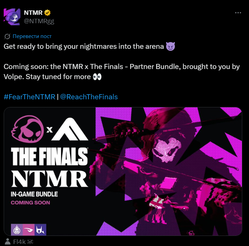
Task: Open the masked character bundle image
Action: [169, 171]
